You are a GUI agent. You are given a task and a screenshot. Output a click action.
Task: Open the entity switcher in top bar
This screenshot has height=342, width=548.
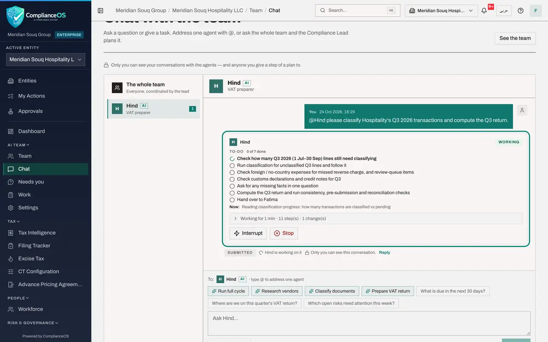tap(441, 10)
